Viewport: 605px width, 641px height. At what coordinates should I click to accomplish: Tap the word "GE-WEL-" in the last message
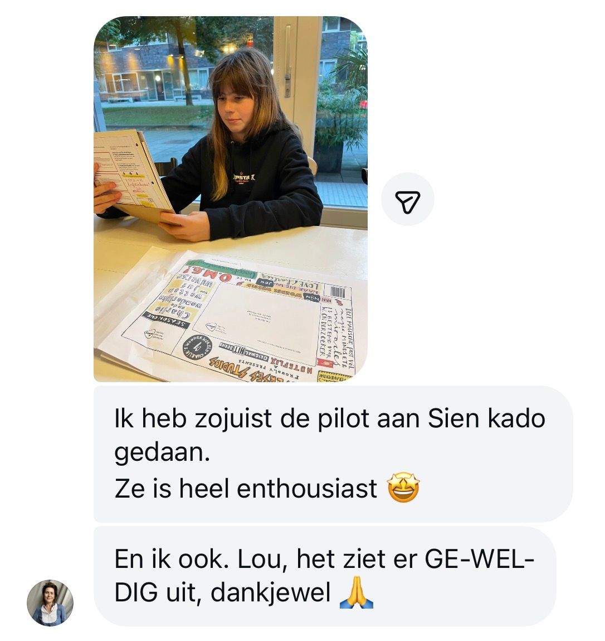coord(479,558)
